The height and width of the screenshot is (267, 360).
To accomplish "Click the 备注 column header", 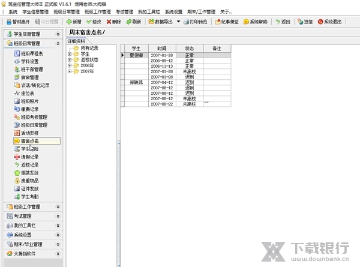I will [x=217, y=49].
